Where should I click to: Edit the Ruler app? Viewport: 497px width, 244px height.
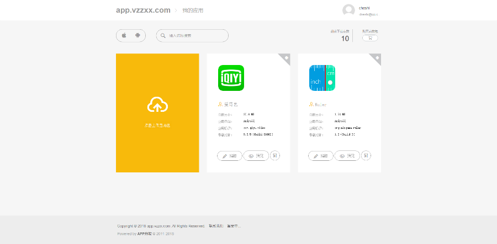(321, 156)
